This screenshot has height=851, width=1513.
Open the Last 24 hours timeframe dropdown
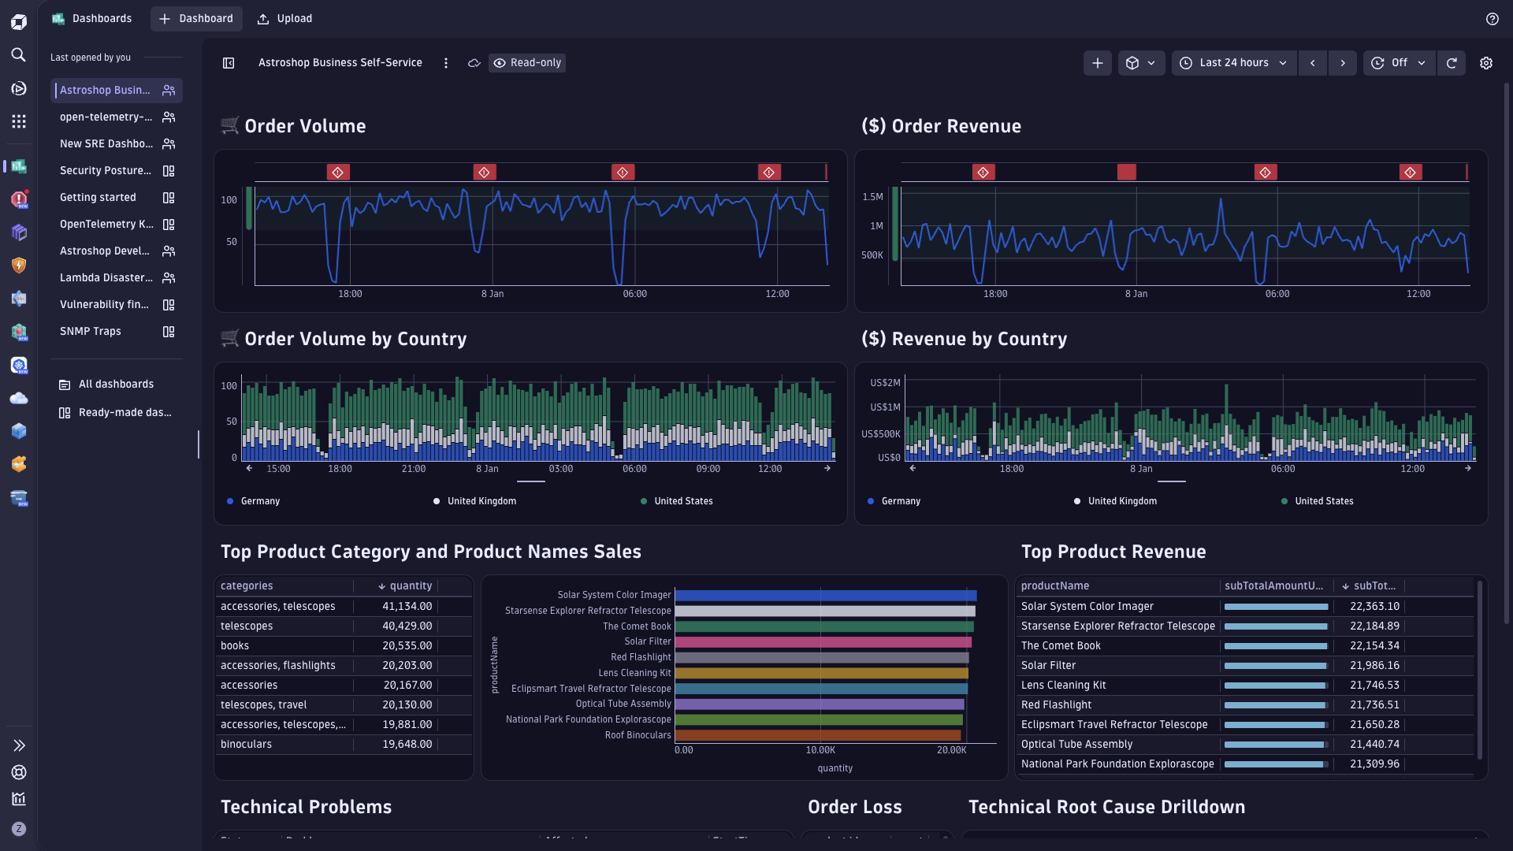(x=1235, y=63)
